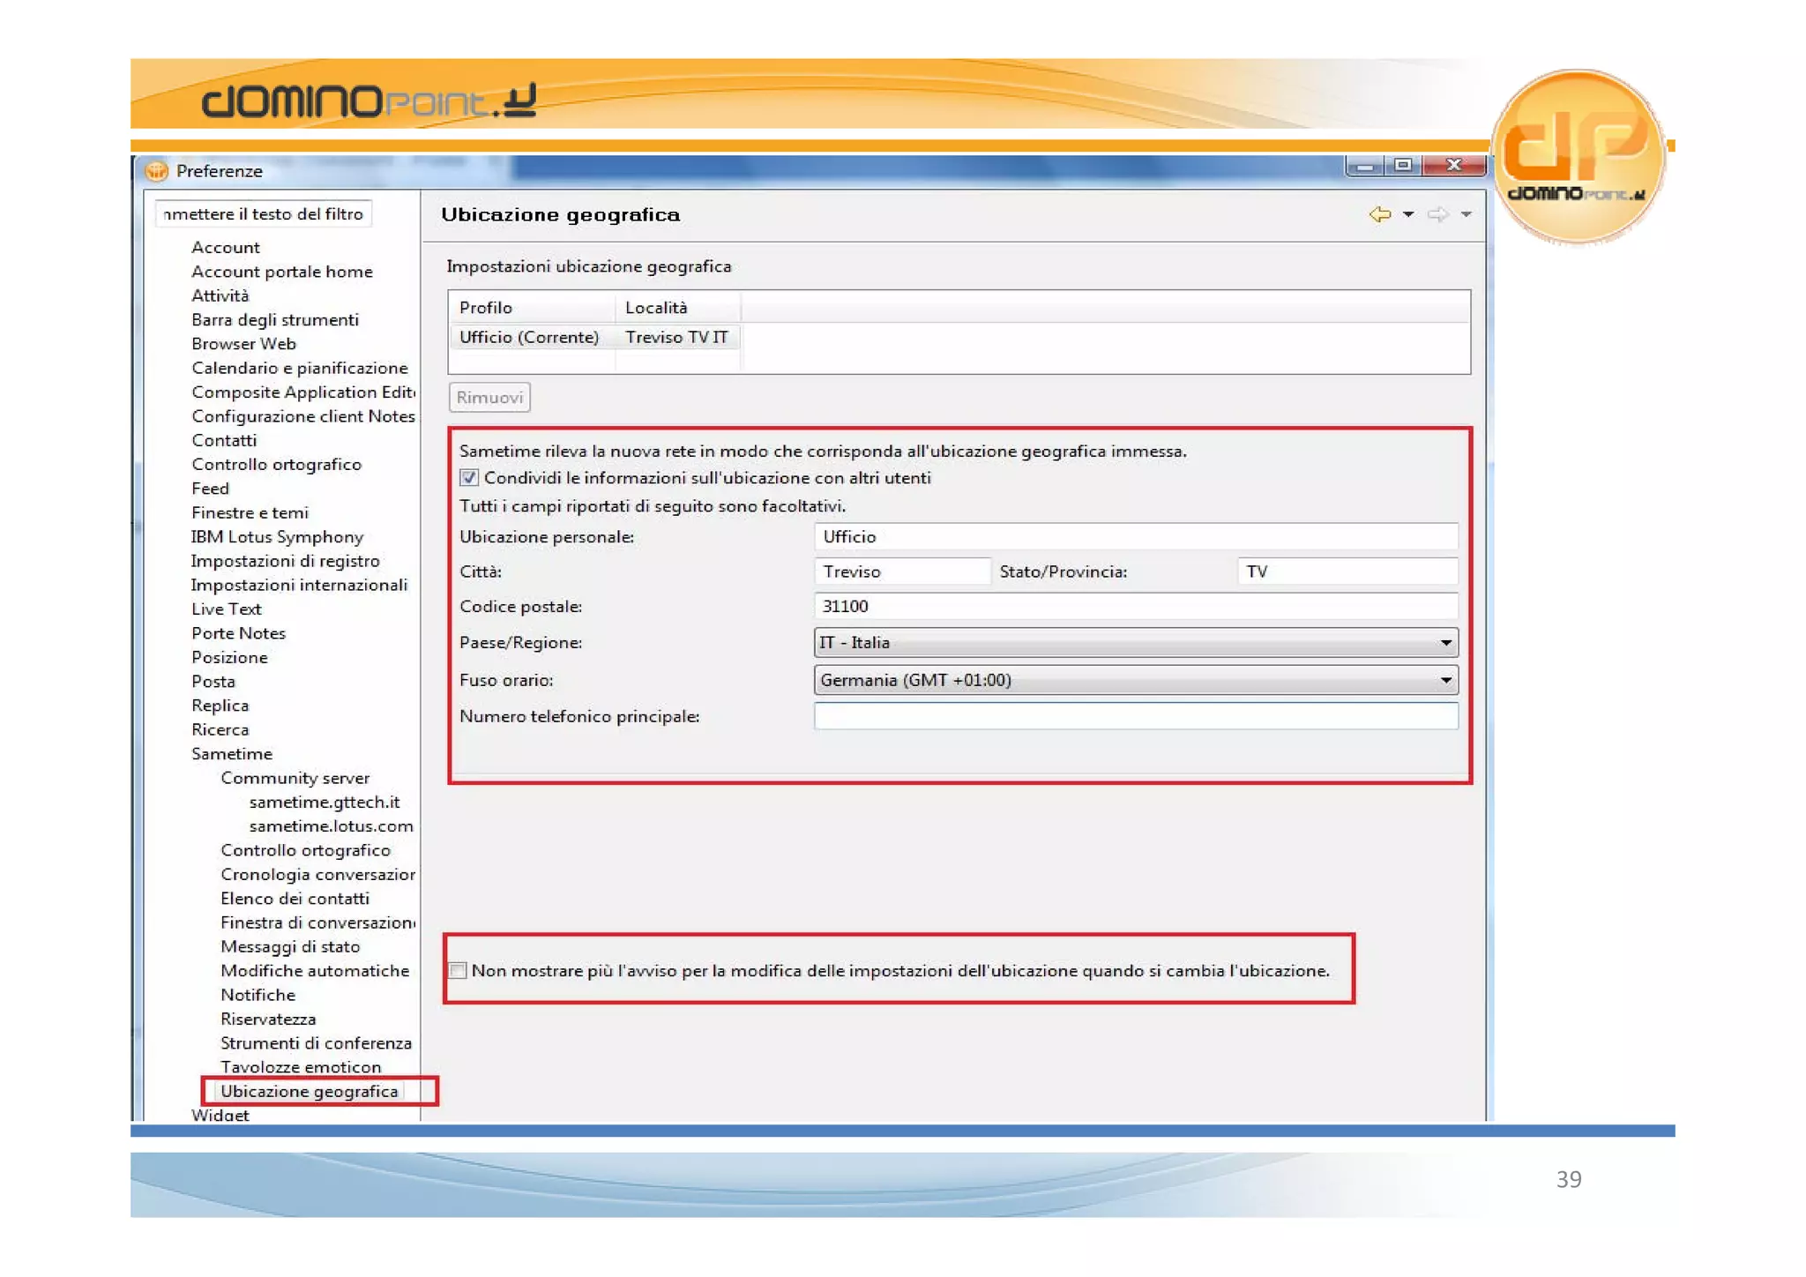Click the back navigation arrow icon

(1379, 214)
